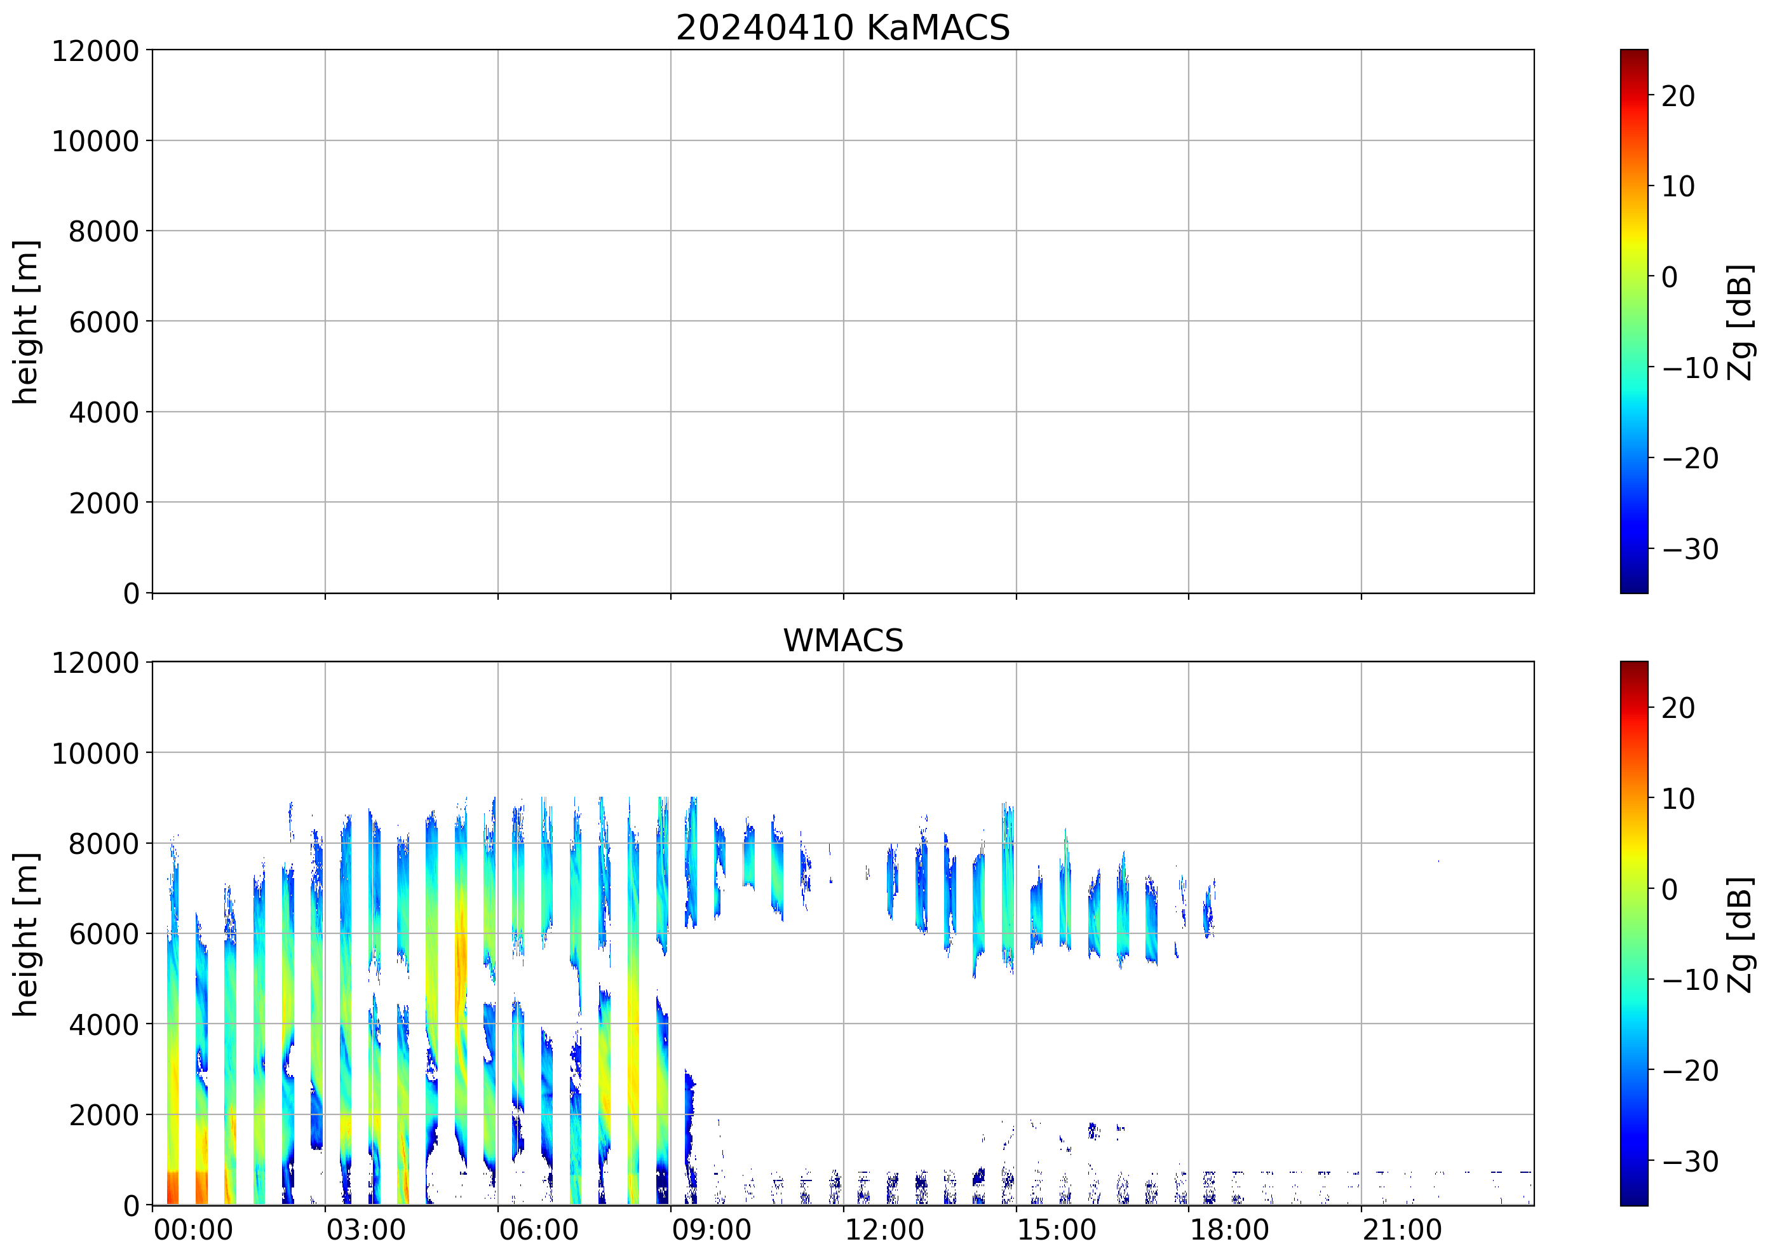Click the '09:00' time axis label
The width and height of the screenshot is (1770, 1258).
click(x=711, y=1230)
